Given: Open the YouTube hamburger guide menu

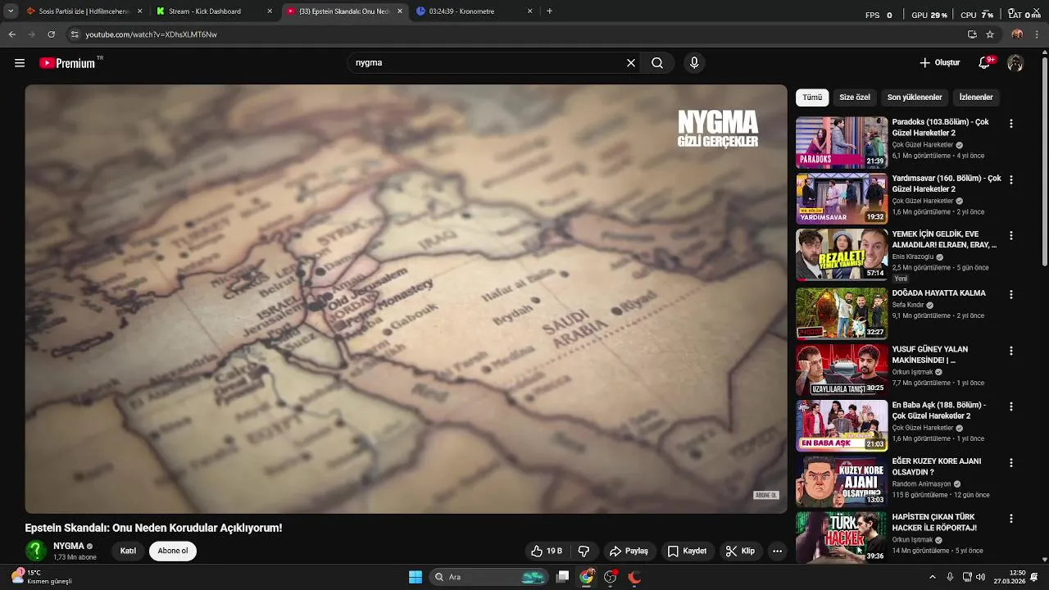Looking at the screenshot, I should (20, 63).
